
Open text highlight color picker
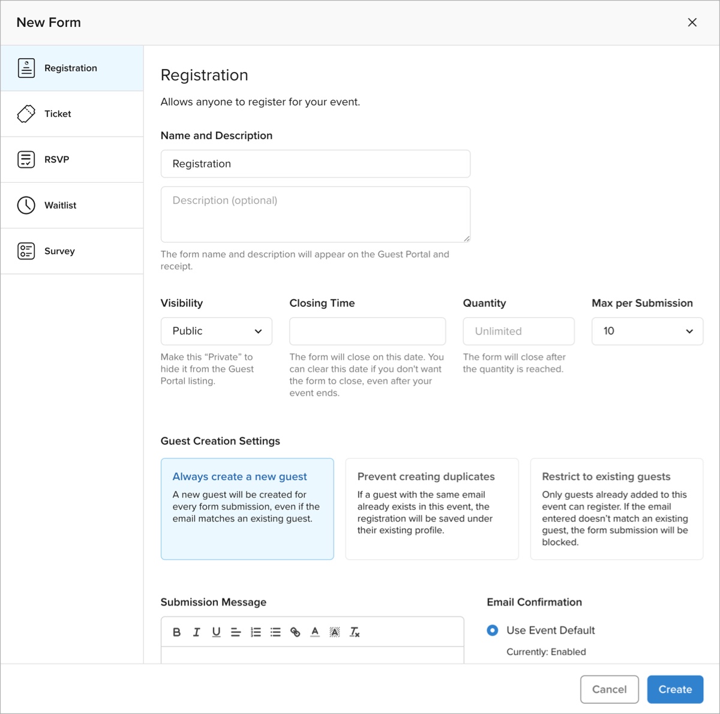pyautogui.click(x=335, y=632)
